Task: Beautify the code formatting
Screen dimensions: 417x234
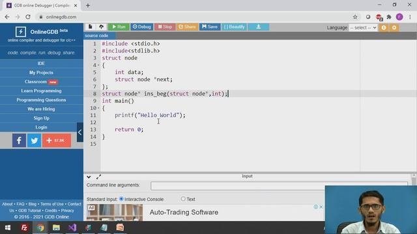Action: pyautogui.click(x=235, y=27)
